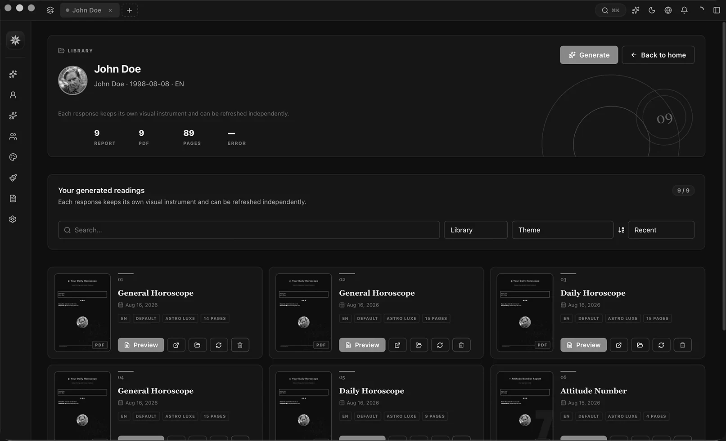
Task: Open reading 04 General Horoscope title
Action: pyautogui.click(x=156, y=391)
